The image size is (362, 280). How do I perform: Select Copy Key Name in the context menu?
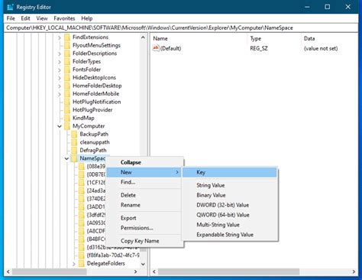144,241
